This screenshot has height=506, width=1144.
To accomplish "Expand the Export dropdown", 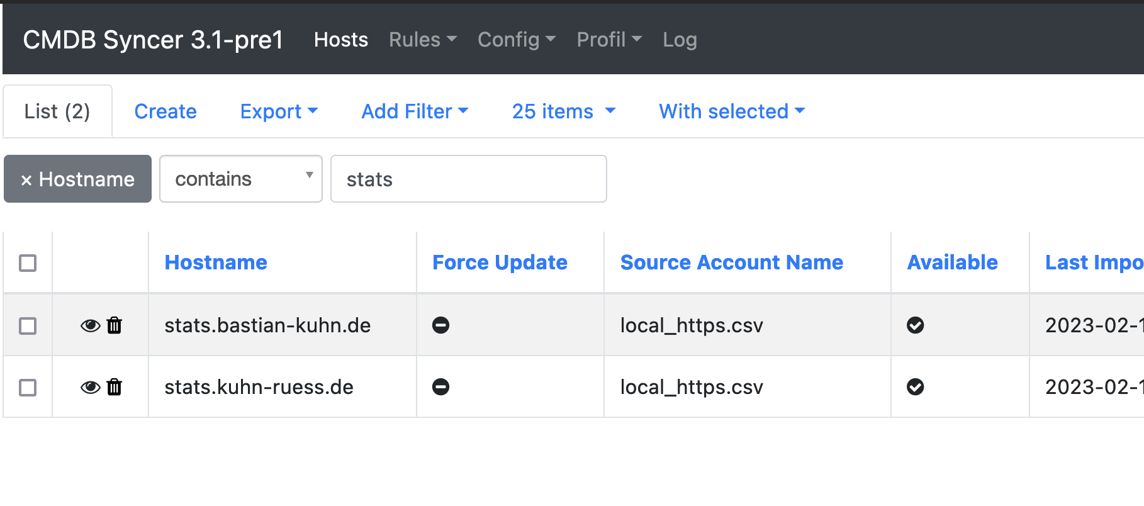I will tap(279, 111).
